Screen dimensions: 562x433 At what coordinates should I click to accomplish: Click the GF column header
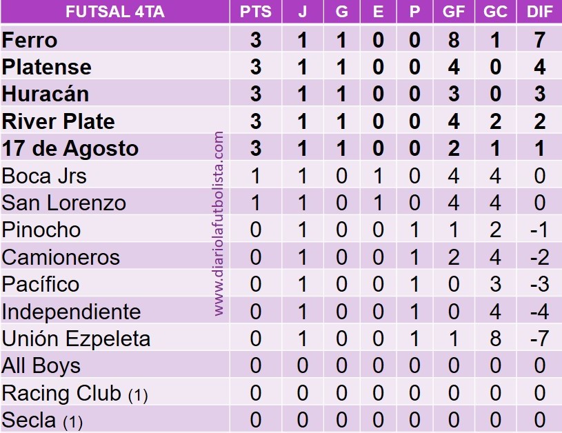coord(453,12)
